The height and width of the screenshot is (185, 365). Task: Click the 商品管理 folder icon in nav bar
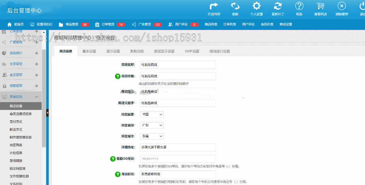click(61, 24)
